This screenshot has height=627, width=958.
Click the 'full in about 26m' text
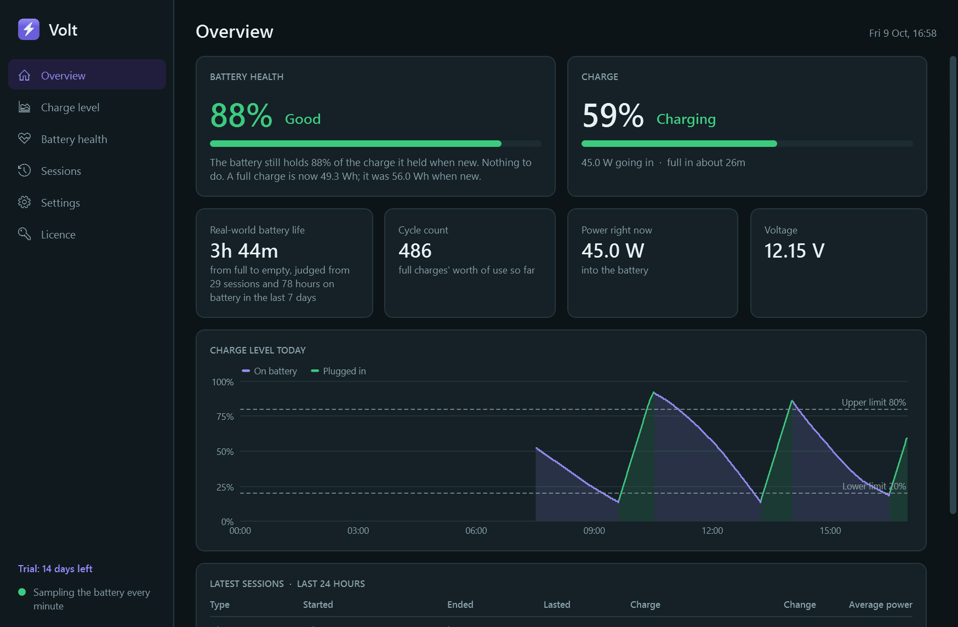tap(706, 162)
